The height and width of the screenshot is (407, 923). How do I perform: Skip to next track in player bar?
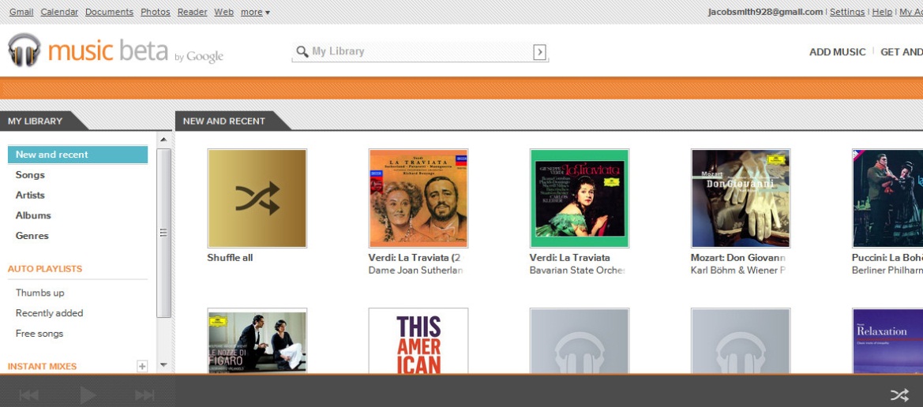pyautogui.click(x=144, y=395)
